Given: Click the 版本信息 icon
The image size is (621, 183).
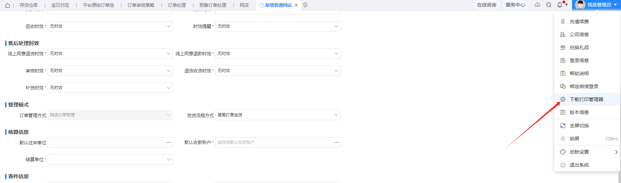Looking at the screenshot, I should point(563,112).
